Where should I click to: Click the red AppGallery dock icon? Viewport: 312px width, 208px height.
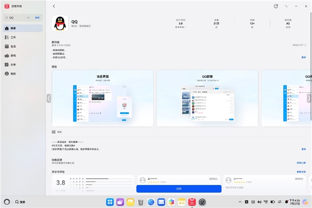point(192,202)
